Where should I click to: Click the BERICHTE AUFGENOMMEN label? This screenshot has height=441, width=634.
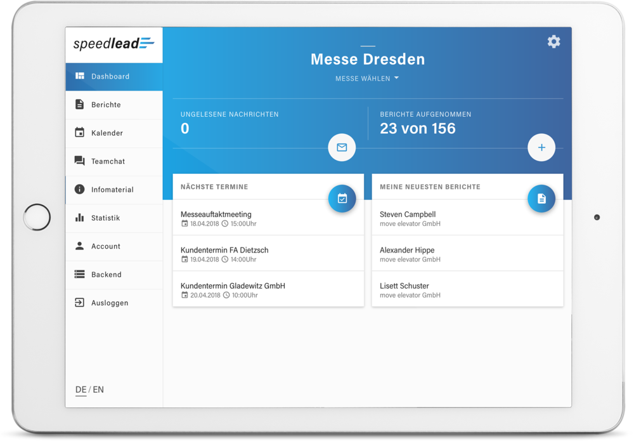tap(425, 114)
